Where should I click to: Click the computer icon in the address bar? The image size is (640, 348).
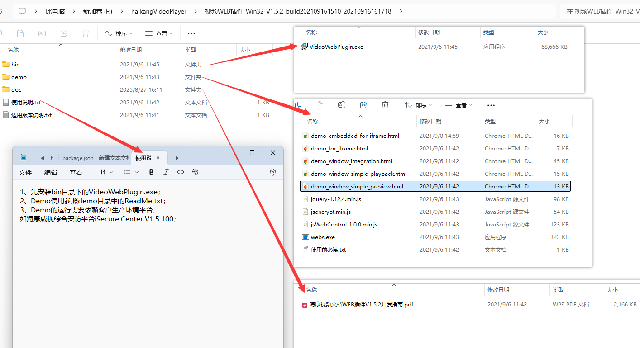point(22,11)
